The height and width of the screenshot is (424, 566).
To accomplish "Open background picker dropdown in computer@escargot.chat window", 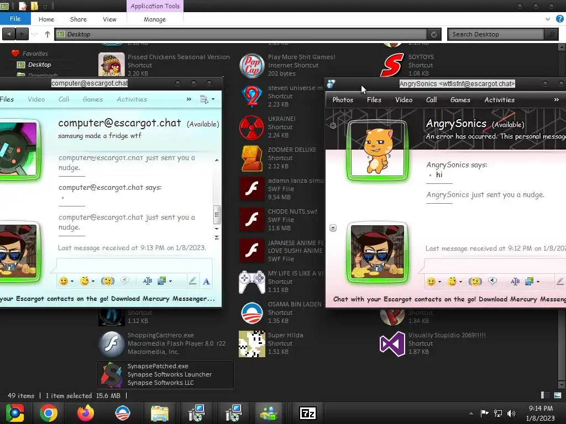I will [x=170, y=282].
